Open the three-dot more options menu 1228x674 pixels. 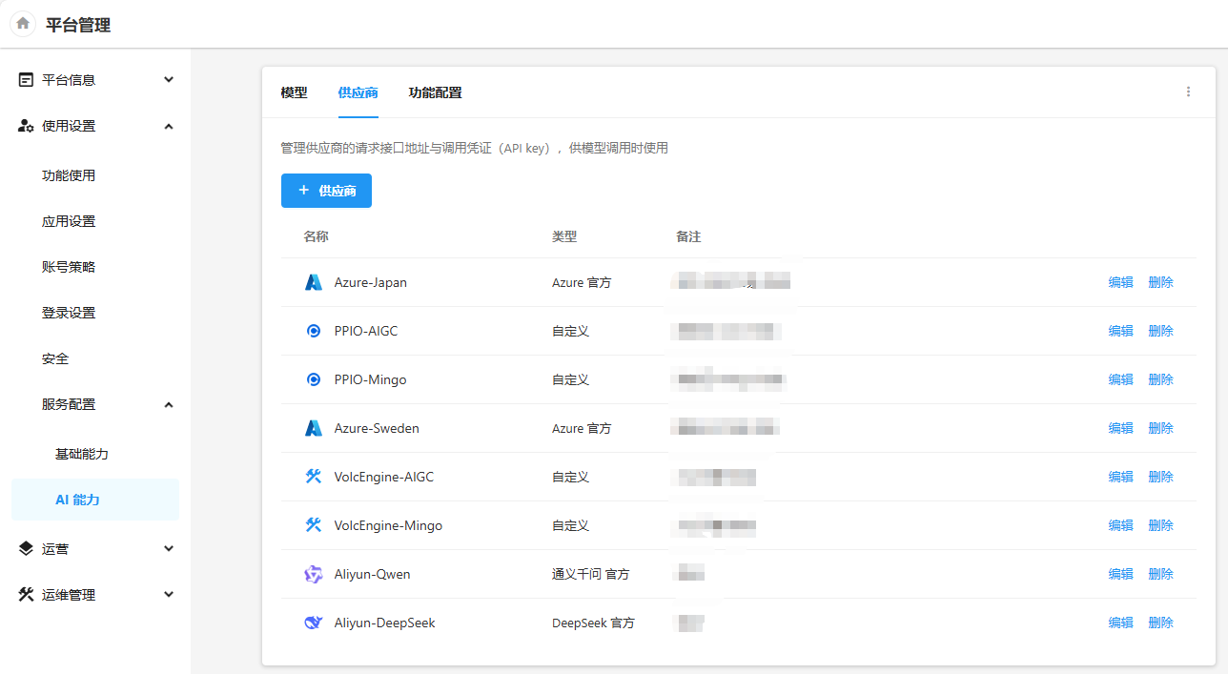click(x=1188, y=92)
